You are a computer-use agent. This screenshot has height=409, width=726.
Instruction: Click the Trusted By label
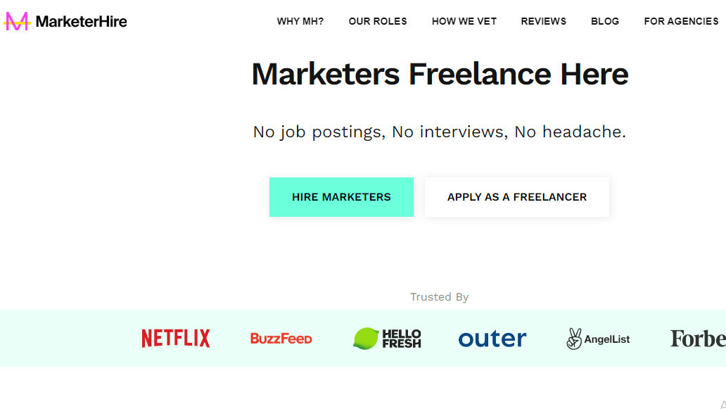coord(440,297)
